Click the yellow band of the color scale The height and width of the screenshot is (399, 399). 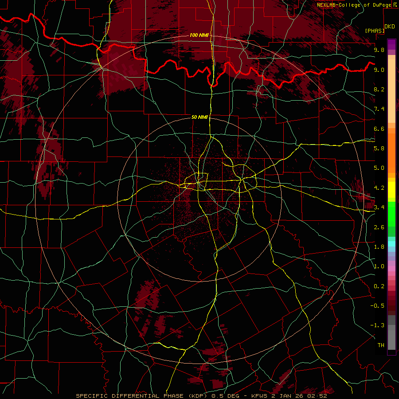(x=391, y=190)
